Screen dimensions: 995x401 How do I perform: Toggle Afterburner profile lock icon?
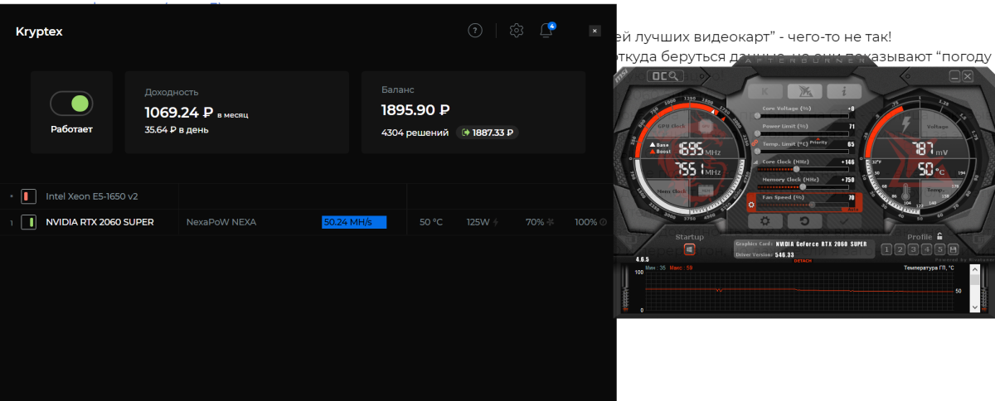(x=939, y=236)
